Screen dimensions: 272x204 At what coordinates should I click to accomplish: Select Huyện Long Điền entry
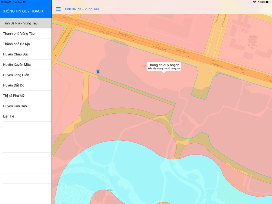(16, 75)
